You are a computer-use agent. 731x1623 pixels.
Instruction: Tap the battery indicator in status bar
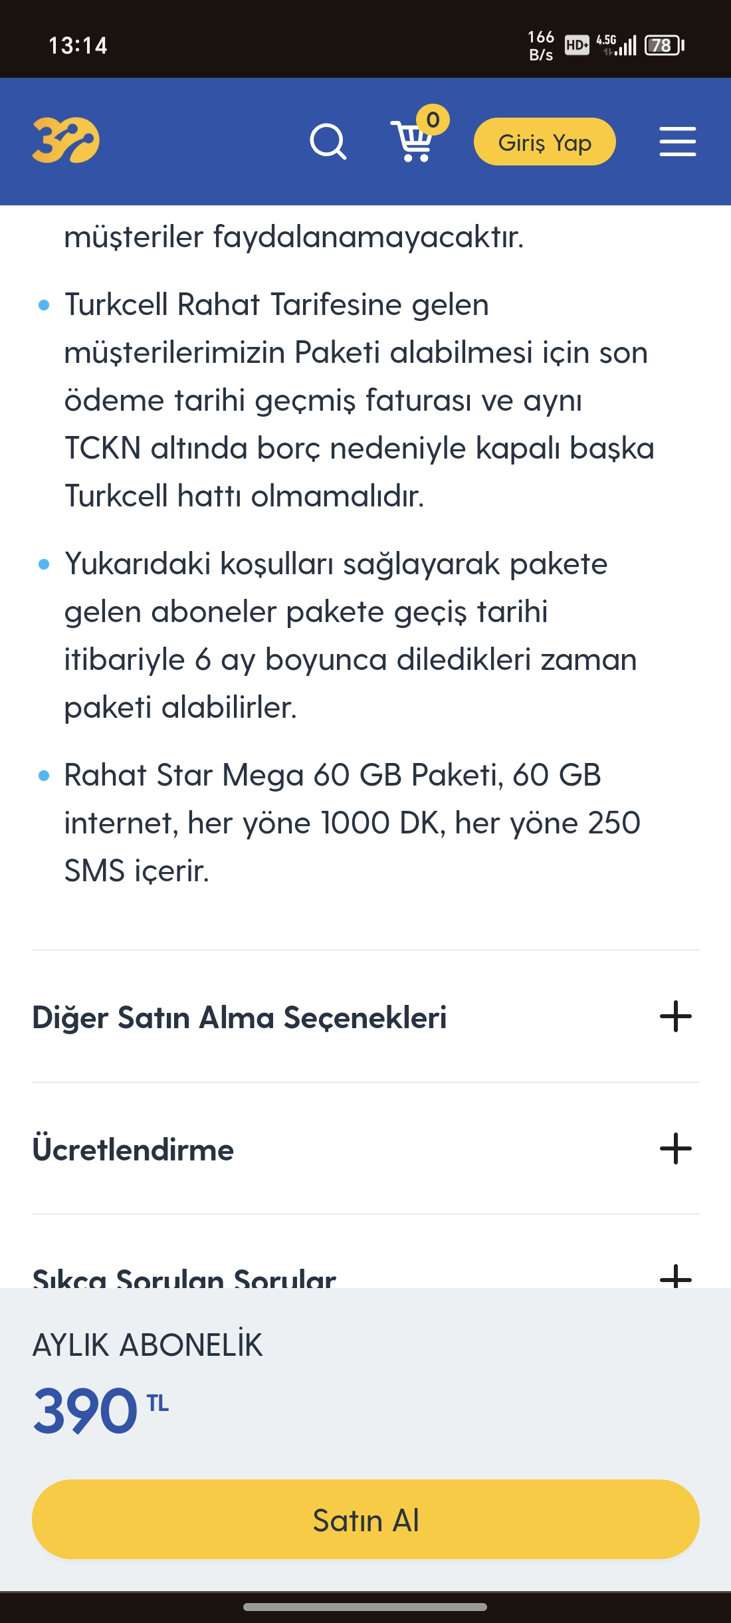(x=664, y=45)
